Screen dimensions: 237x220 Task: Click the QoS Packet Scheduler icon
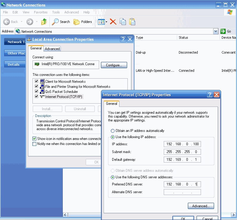point(42,92)
